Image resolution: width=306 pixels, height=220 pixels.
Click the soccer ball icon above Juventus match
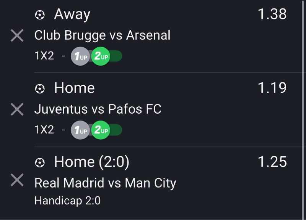tap(39, 89)
